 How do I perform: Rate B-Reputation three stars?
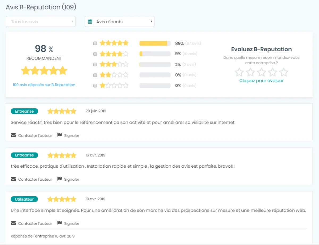(x=262, y=72)
